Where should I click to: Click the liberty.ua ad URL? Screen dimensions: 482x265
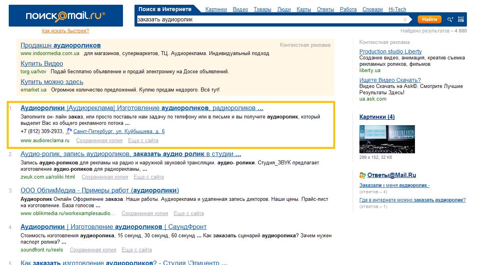pos(370,70)
